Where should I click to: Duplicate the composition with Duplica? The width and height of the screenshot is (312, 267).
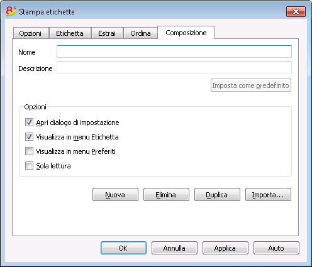[217, 195]
